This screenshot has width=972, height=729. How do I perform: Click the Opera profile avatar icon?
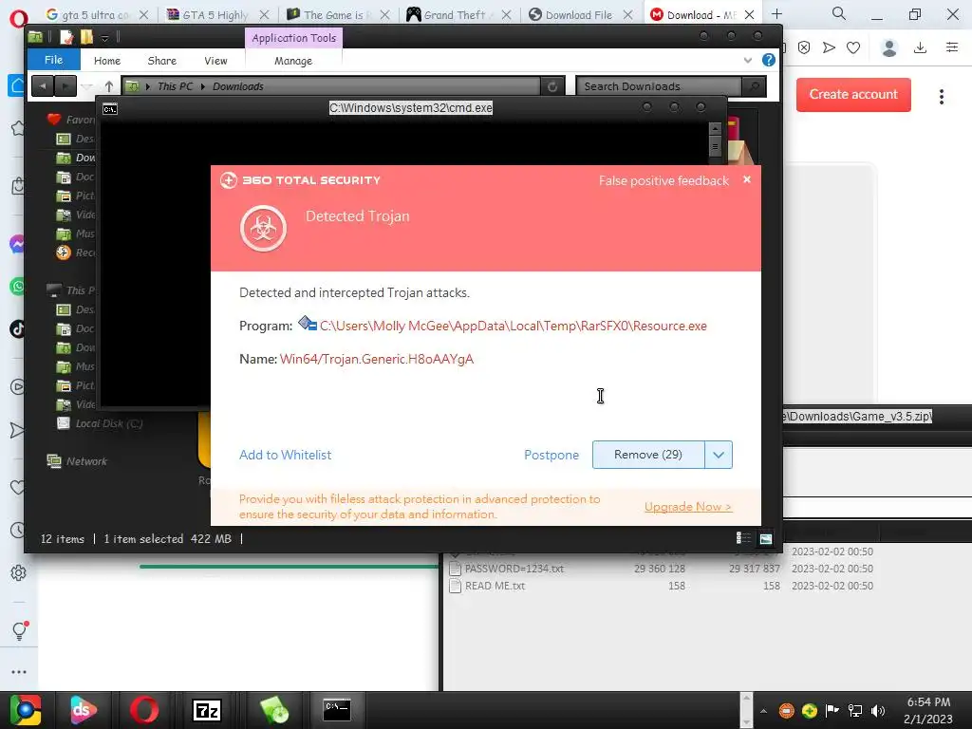[888, 47]
